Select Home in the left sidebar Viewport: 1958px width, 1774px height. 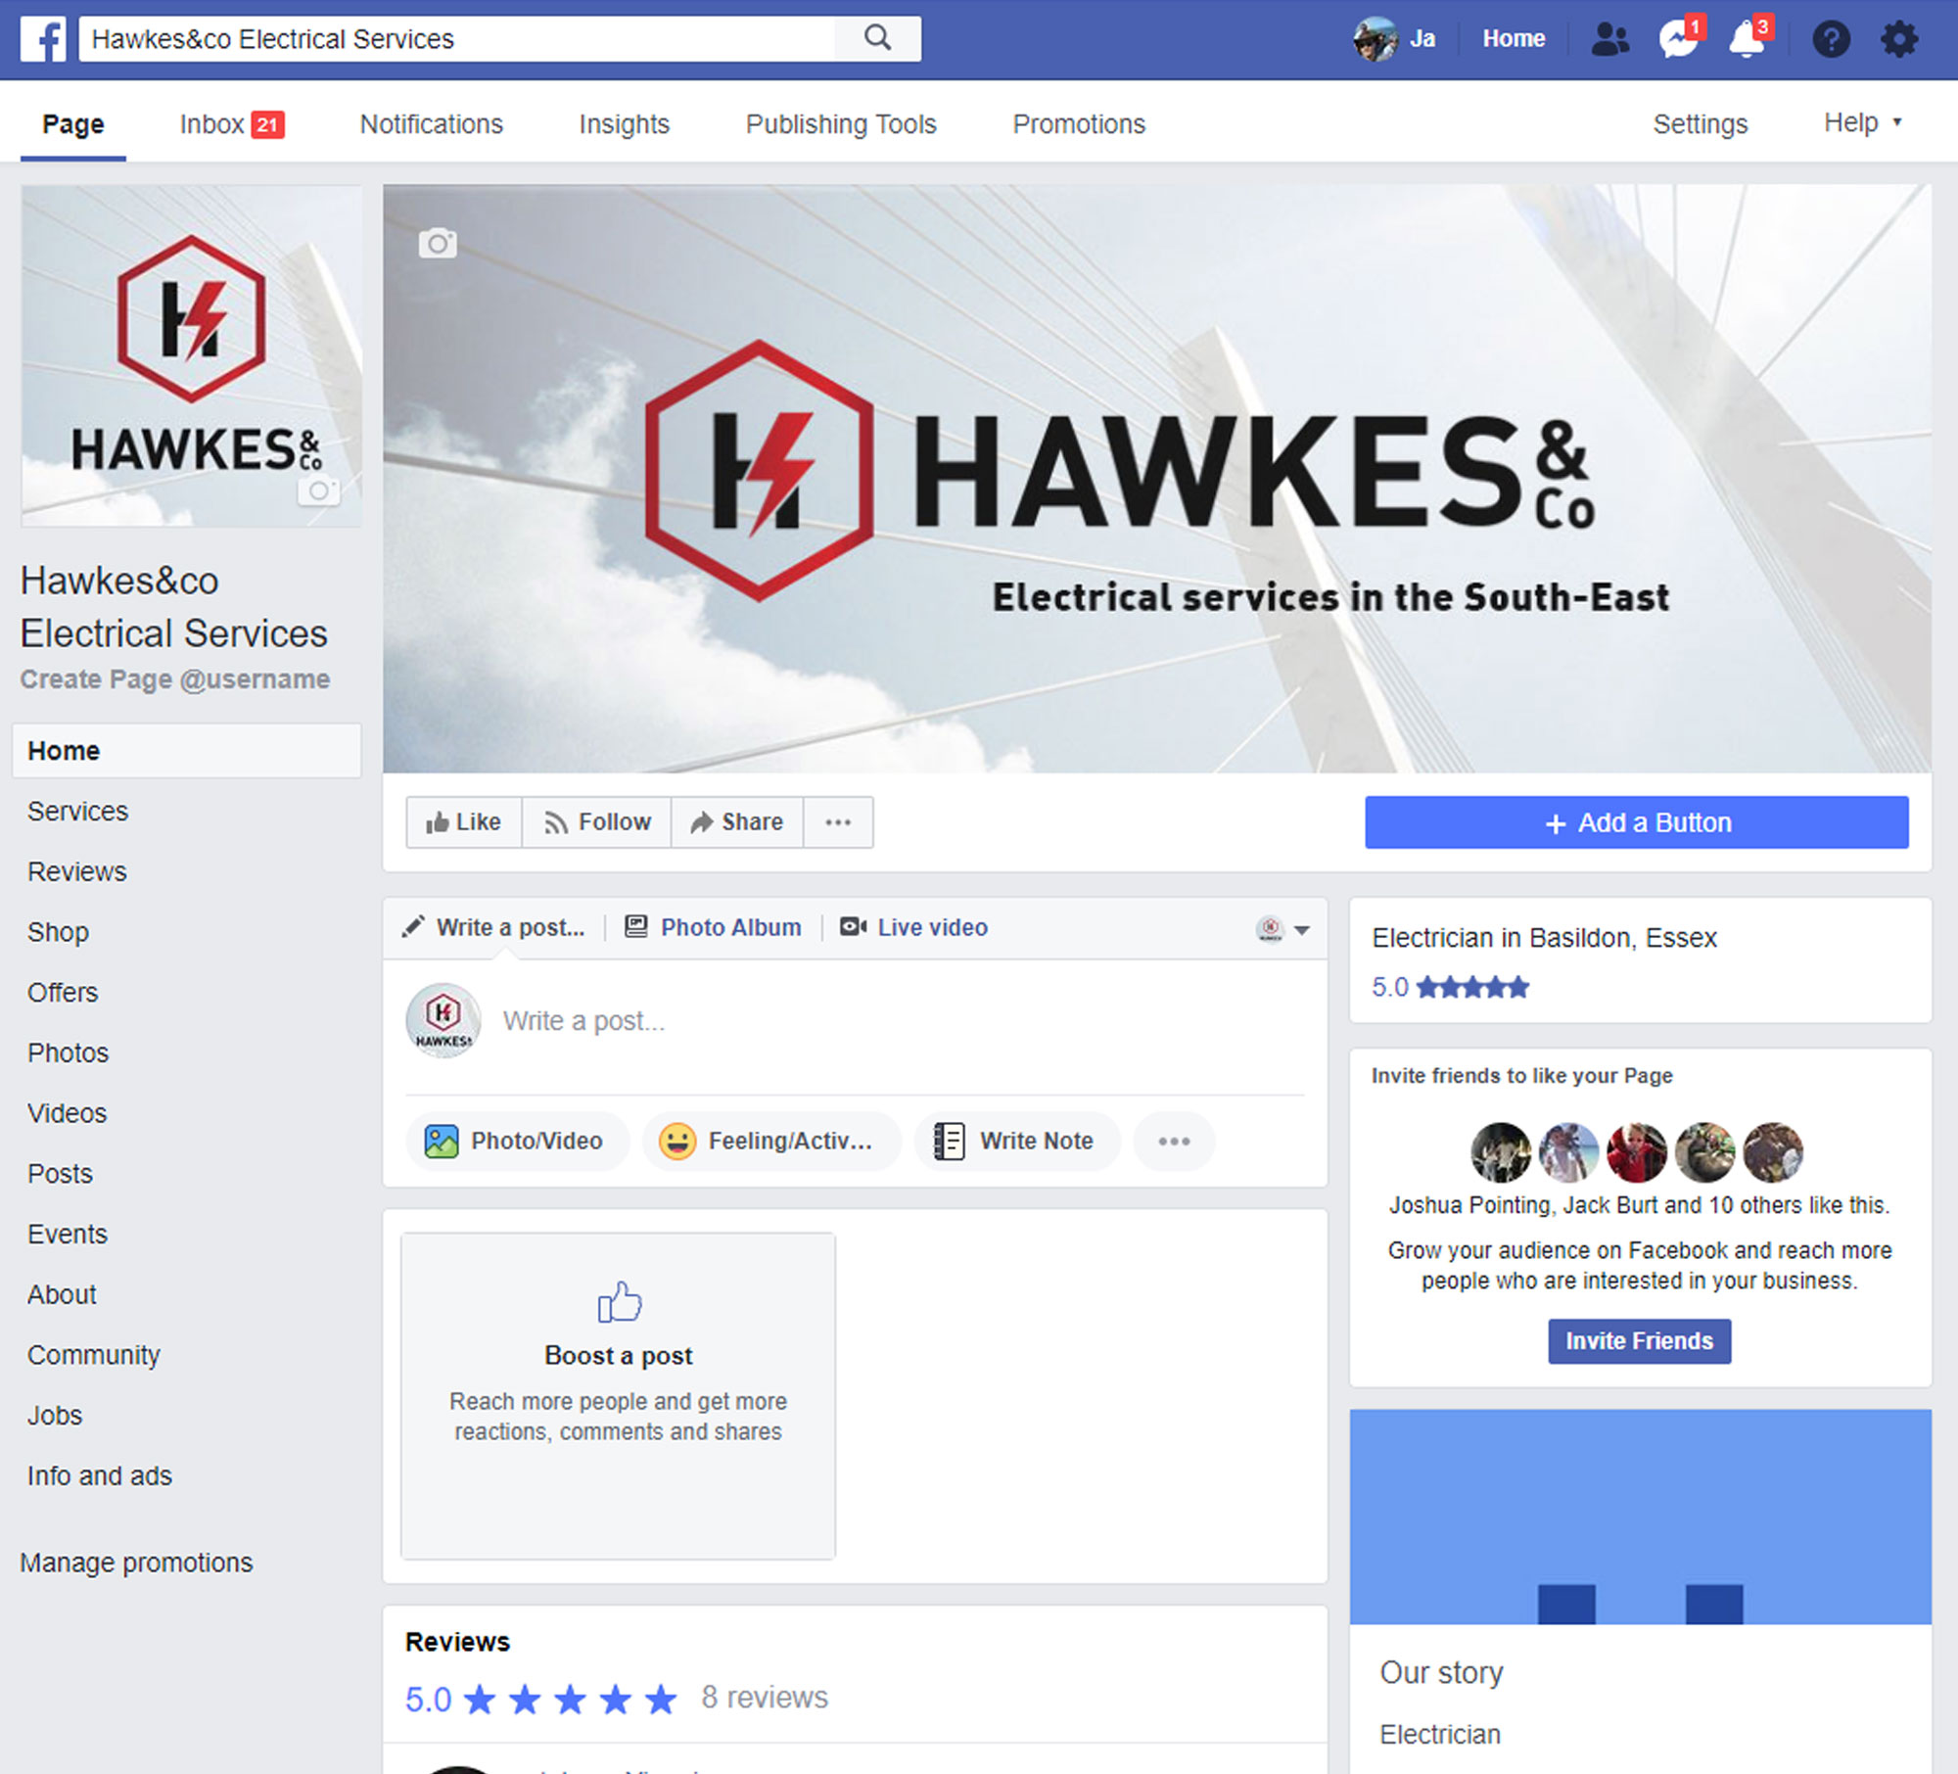(x=187, y=751)
